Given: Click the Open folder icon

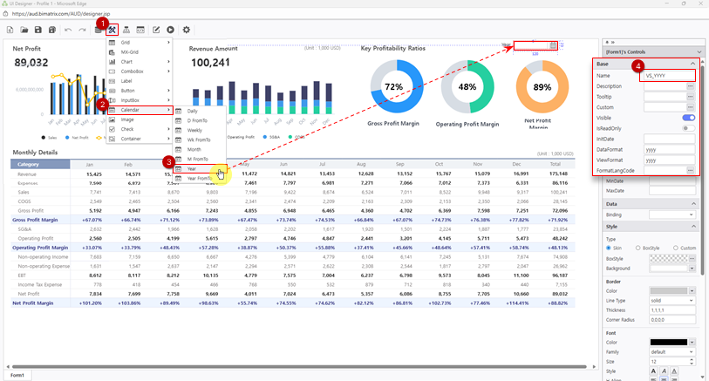Looking at the screenshot, I should [24, 30].
